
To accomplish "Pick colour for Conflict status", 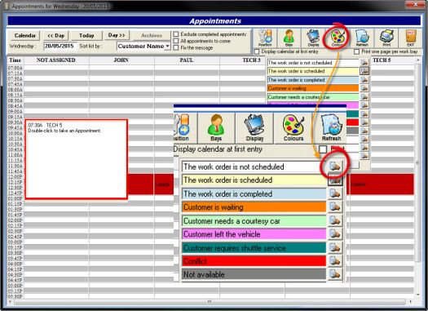I will click(334, 260).
